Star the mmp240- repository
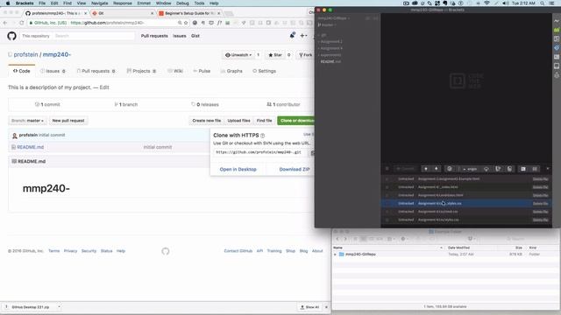 (x=275, y=55)
